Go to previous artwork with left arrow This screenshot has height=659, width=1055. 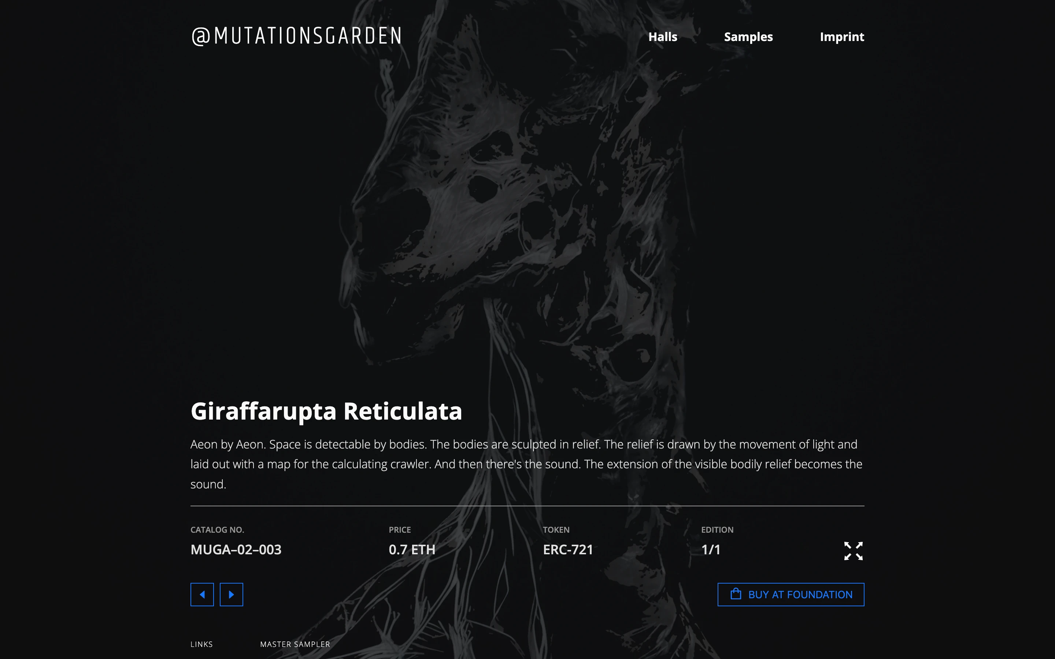pyautogui.click(x=202, y=595)
